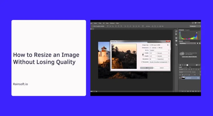This screenshot has height=116, width=213.
Task: Switch to the Libraries tab
Action: click(181, 41)
